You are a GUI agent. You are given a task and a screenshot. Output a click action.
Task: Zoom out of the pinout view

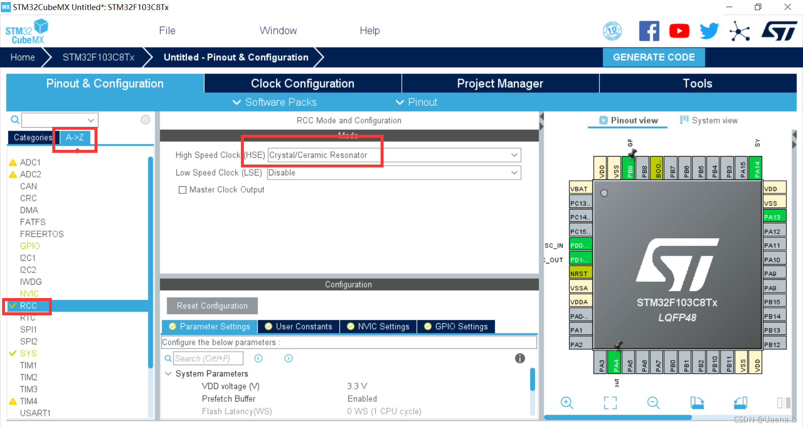click(653, 403)
